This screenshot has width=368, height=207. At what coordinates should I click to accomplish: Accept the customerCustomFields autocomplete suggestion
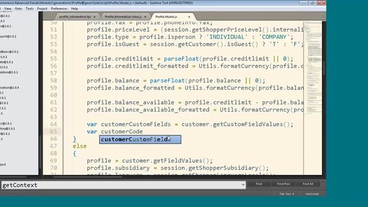[x=140, y=139]
